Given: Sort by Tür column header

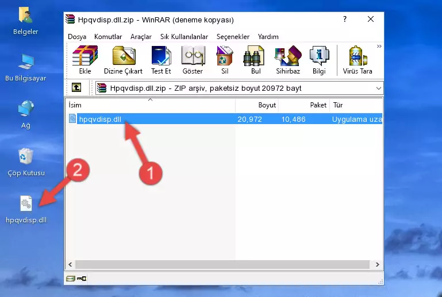Looking at the screenshot, I should point(356,105).
